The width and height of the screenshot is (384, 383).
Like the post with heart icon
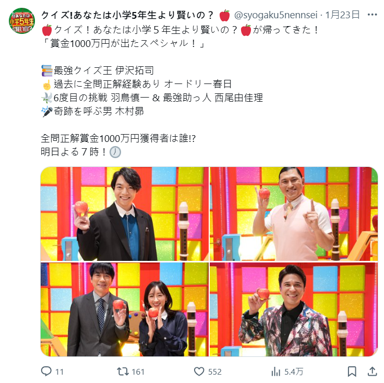[x=199, y=372]
